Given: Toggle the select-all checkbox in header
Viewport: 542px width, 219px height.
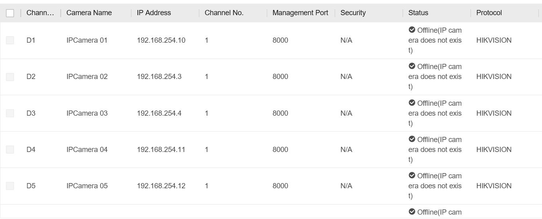Looking at the screenshot, I should point(10,13).
